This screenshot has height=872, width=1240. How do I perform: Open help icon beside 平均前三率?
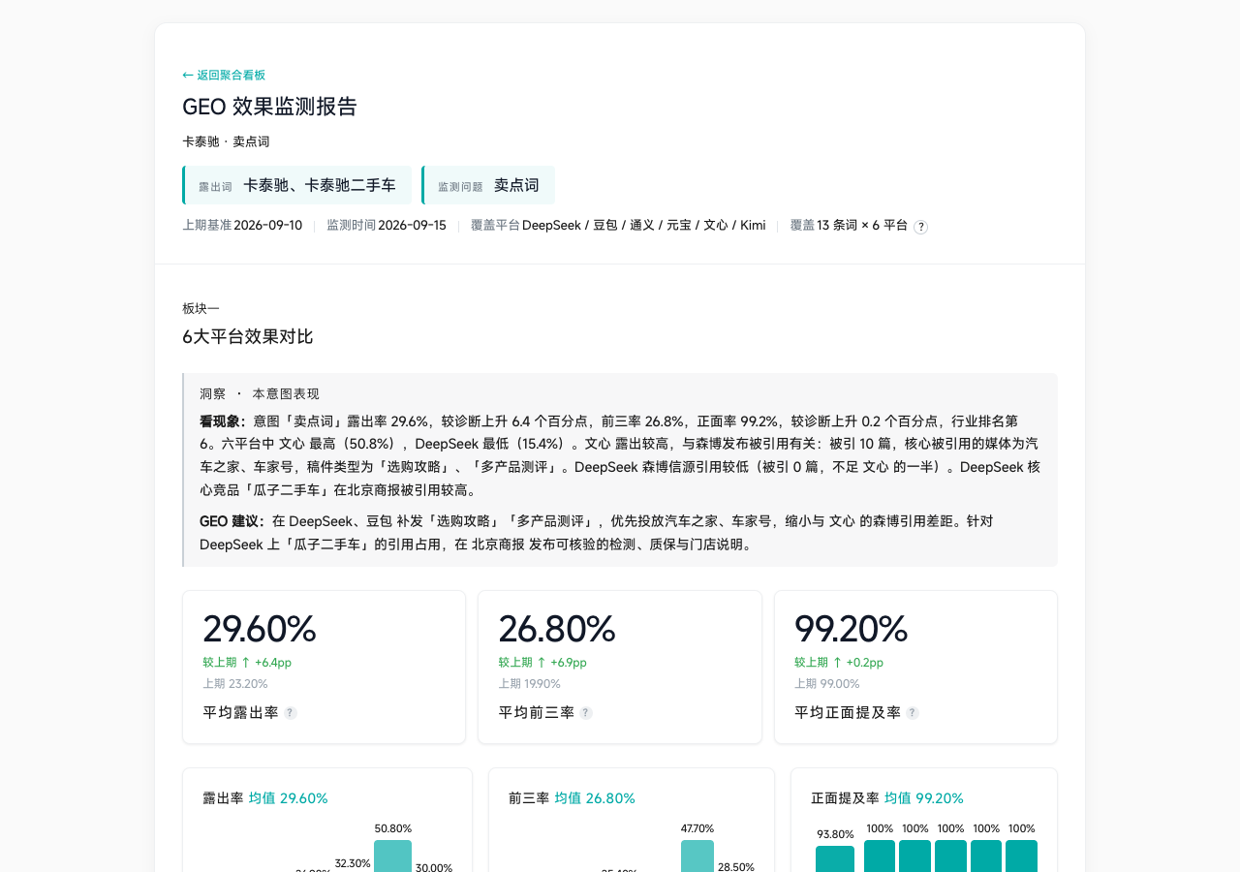586,713
